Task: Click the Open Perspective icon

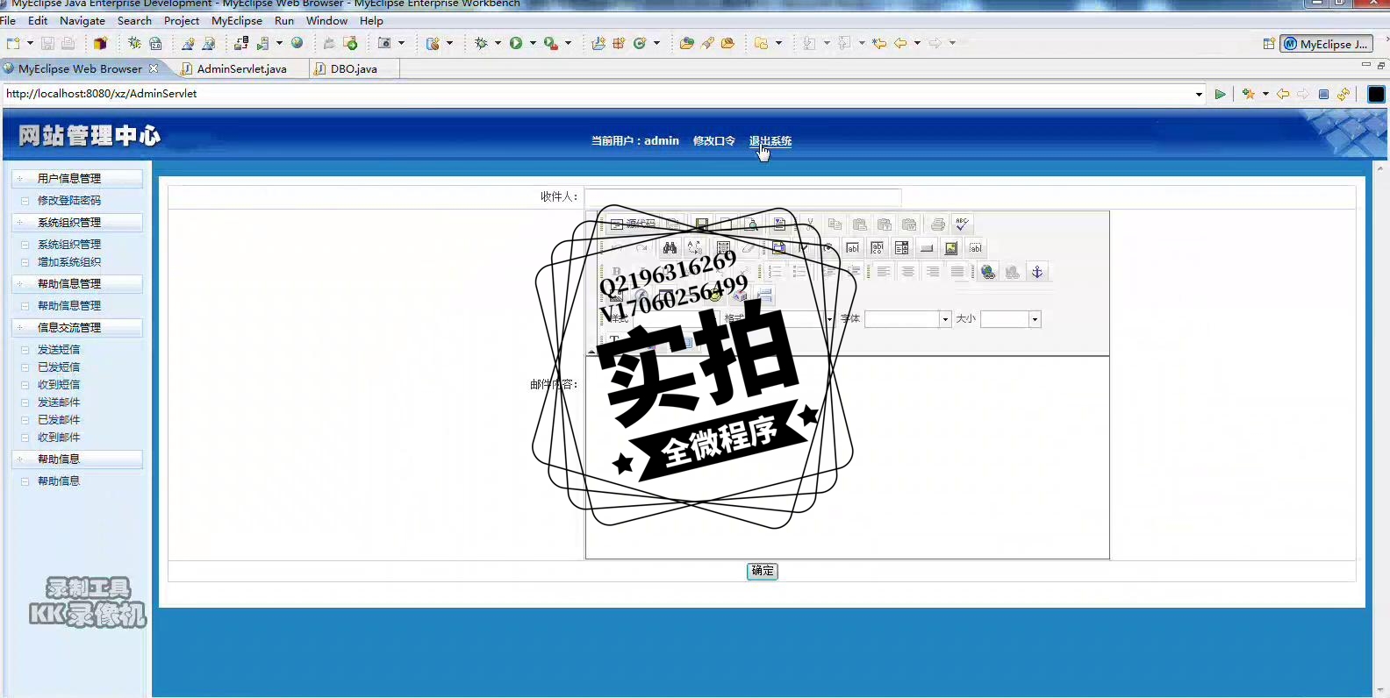Action: pyautogui.click(x=1269, y=44)
